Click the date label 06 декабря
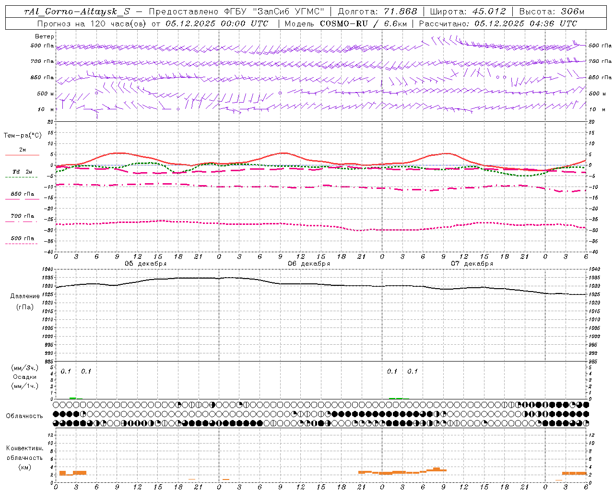 click(x=309, y=264)
